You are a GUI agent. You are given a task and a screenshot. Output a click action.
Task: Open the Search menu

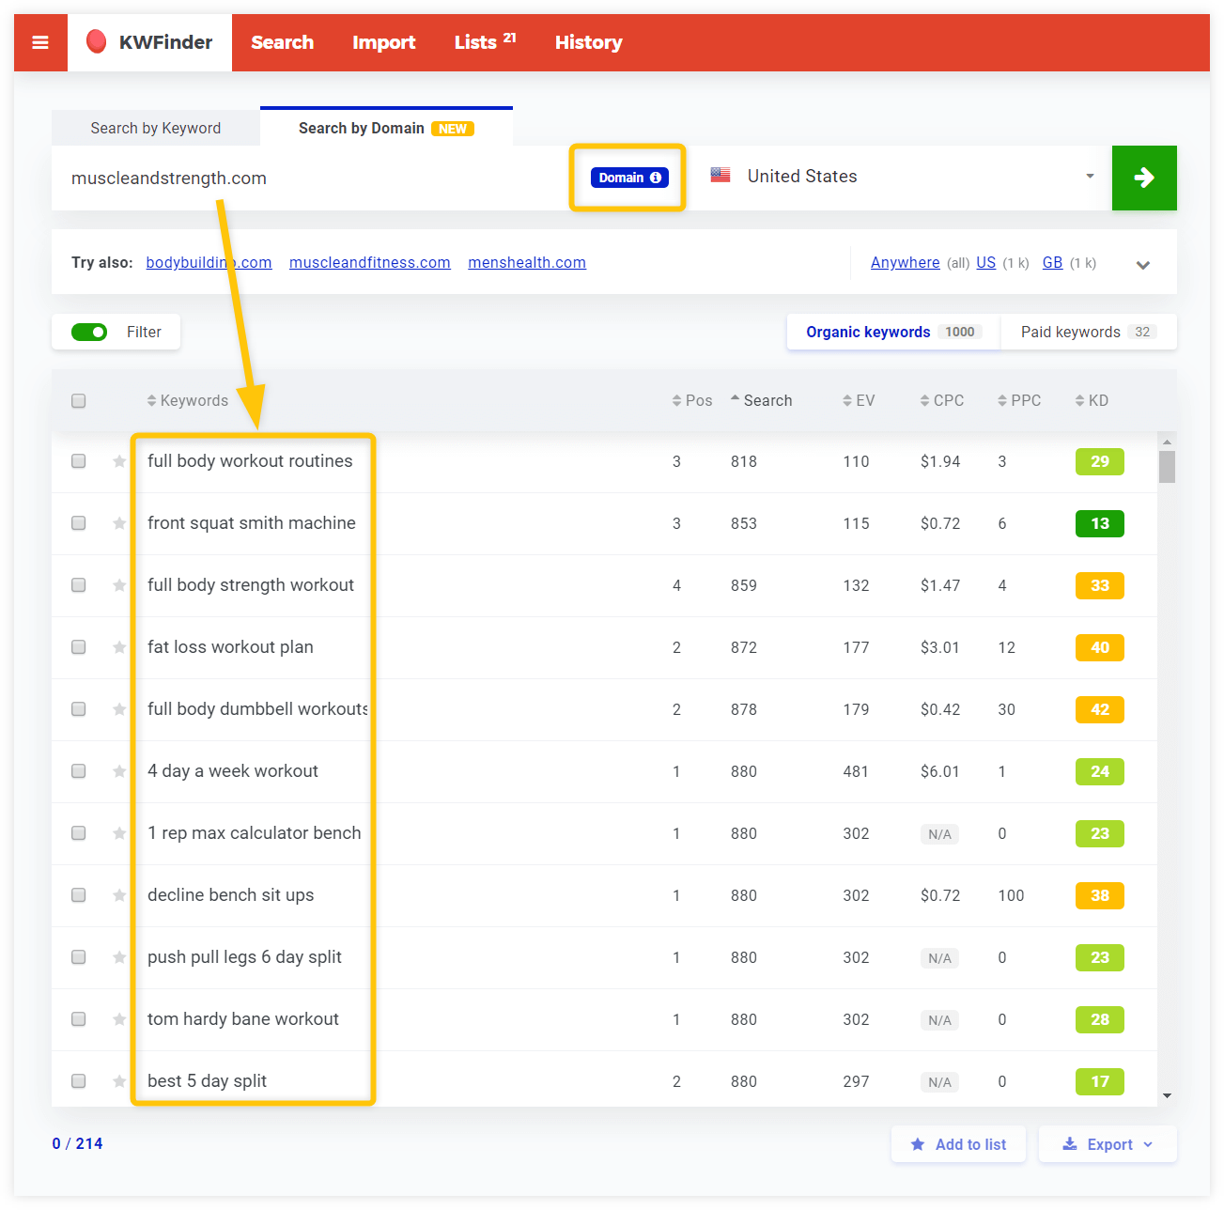(x=283, y=42)
